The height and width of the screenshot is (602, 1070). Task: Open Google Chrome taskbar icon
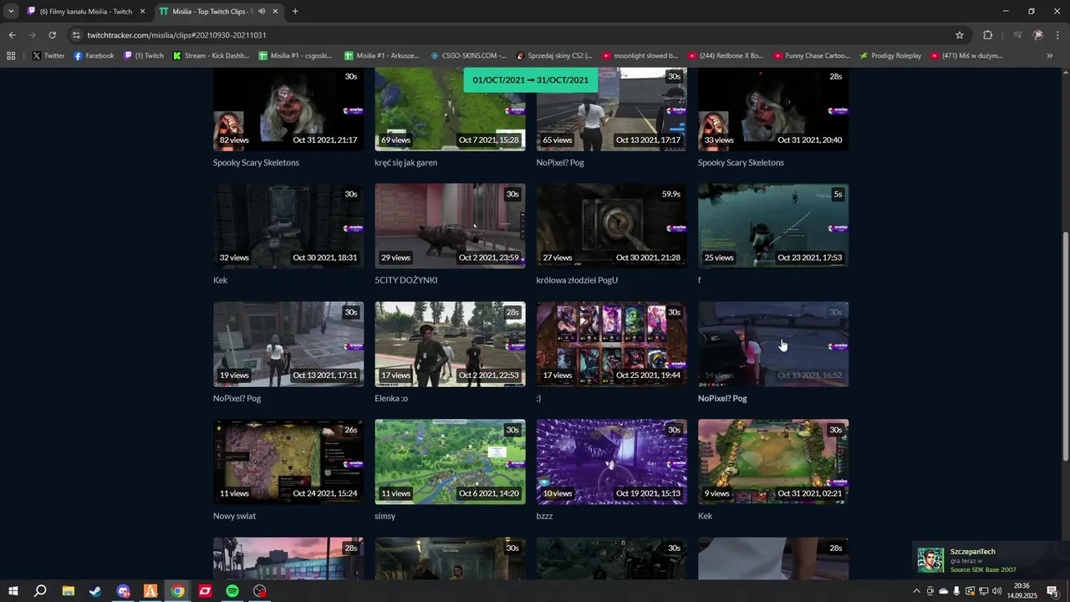178,591
